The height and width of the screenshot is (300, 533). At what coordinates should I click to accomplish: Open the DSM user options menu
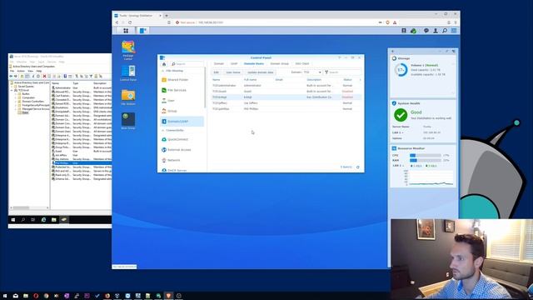click(436, 31)
